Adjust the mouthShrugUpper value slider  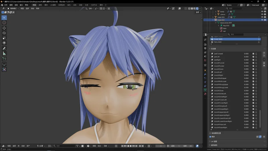(246, 85)
